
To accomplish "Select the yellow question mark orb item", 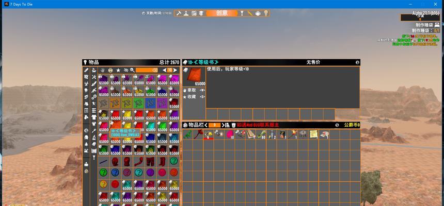I will point(104,184).
